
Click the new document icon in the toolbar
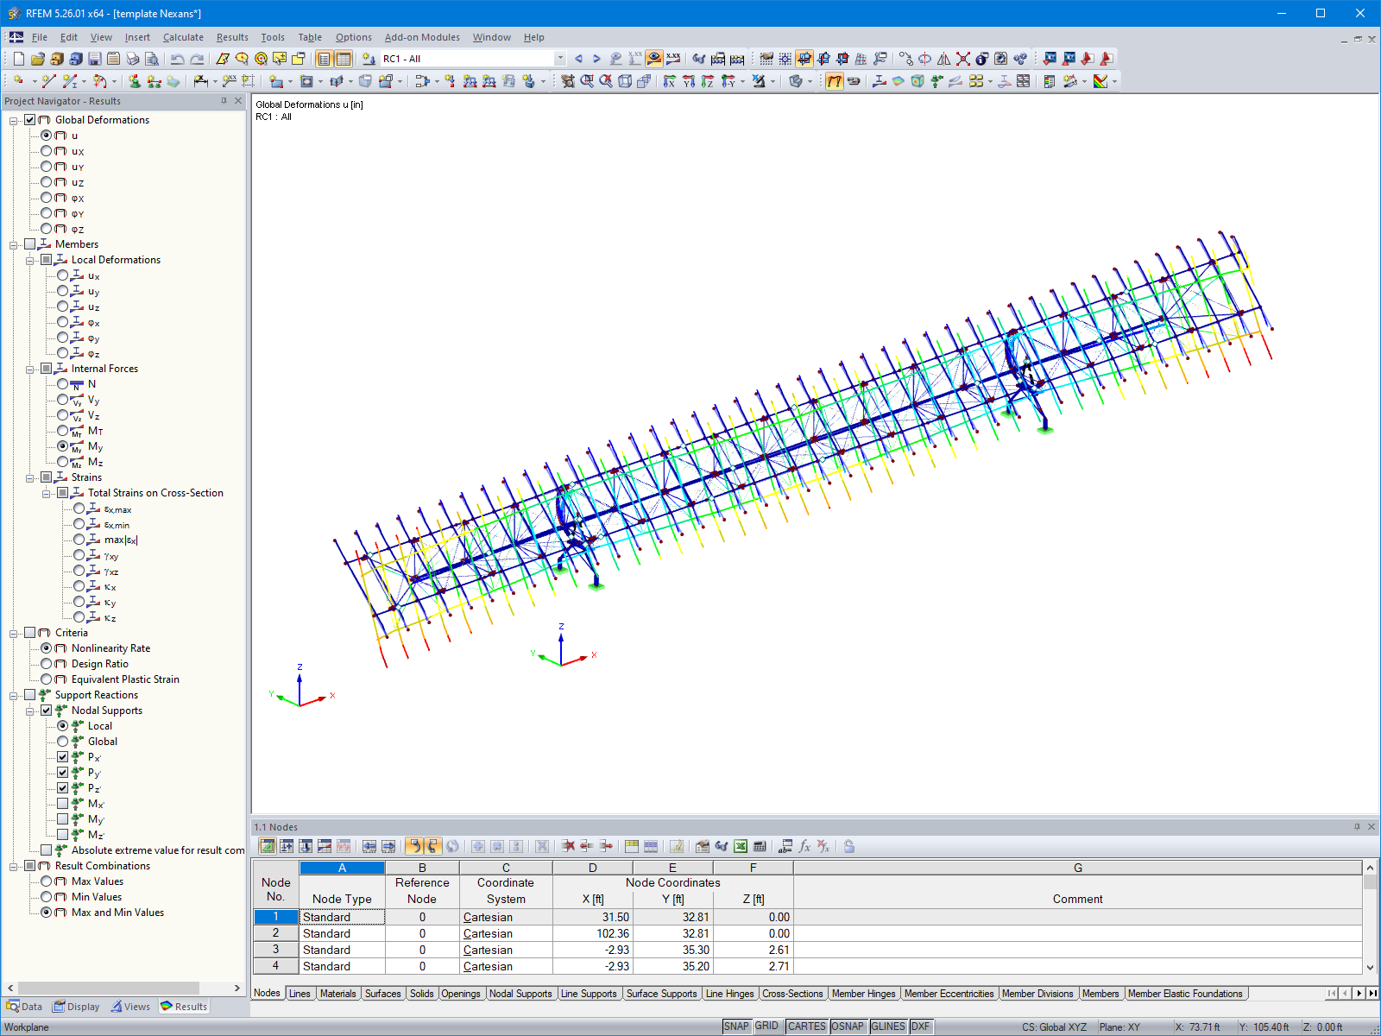[17, 58]
